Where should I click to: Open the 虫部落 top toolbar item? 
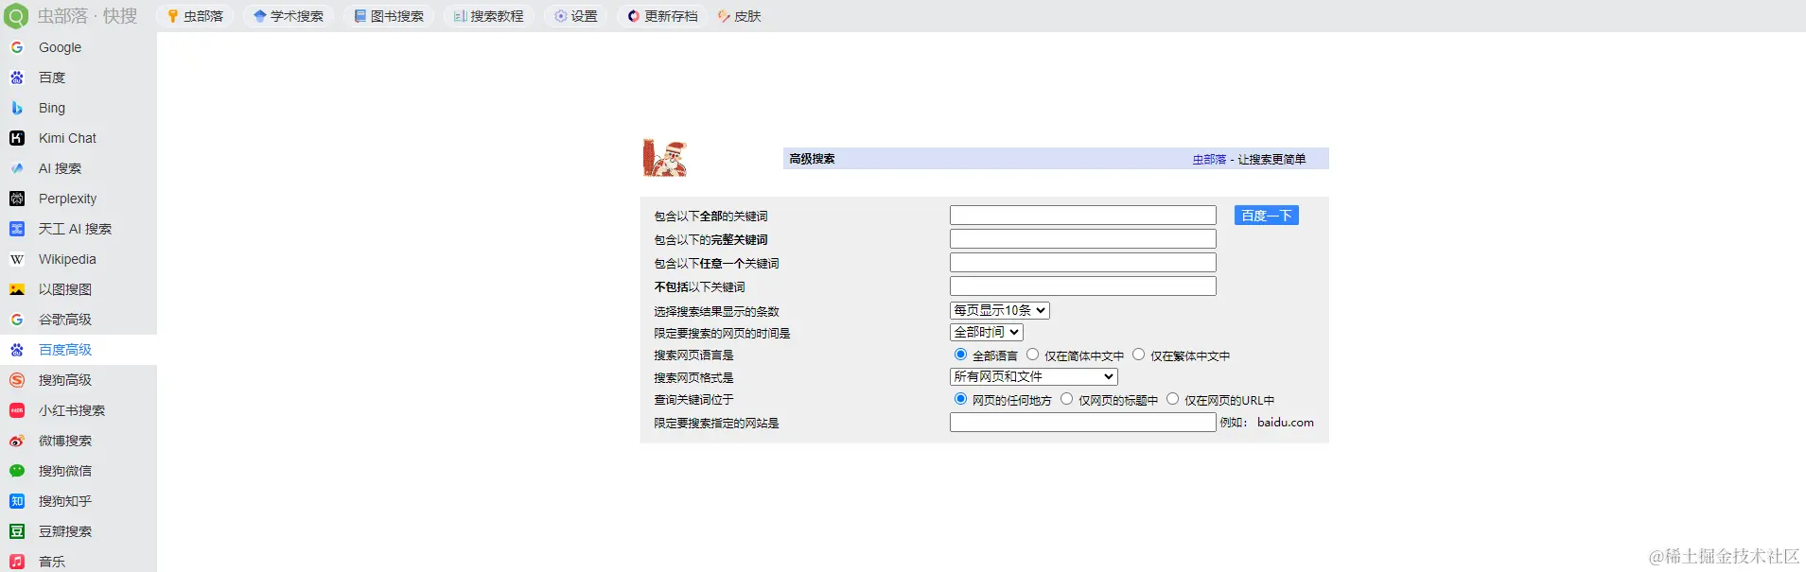(195, 16)
